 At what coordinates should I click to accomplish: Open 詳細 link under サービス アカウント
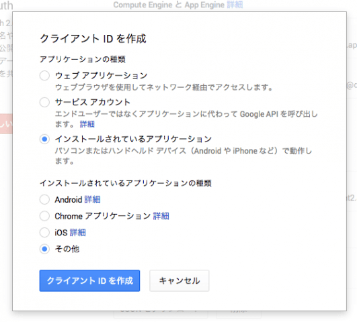[x=87, y=124]
